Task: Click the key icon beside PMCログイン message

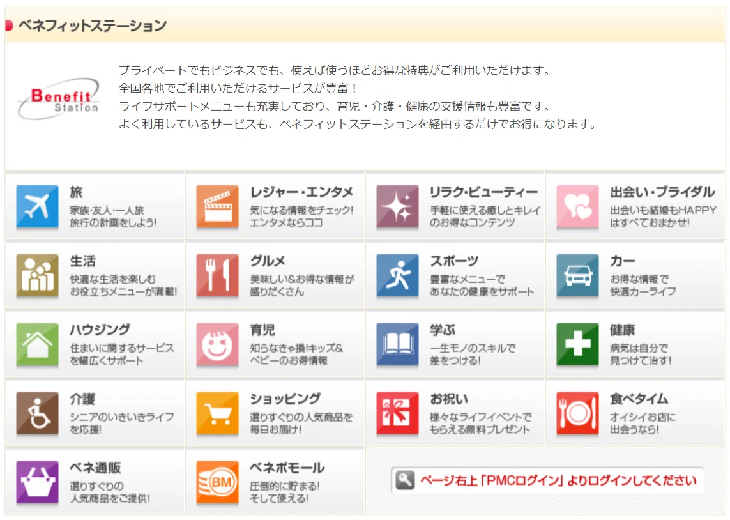Action: [404, 480]
